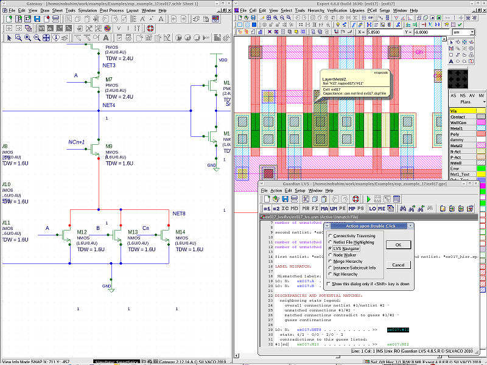Click the blue save disk icon in Gateway
This screenshot has height=365, width=487.
click(37, 19)
